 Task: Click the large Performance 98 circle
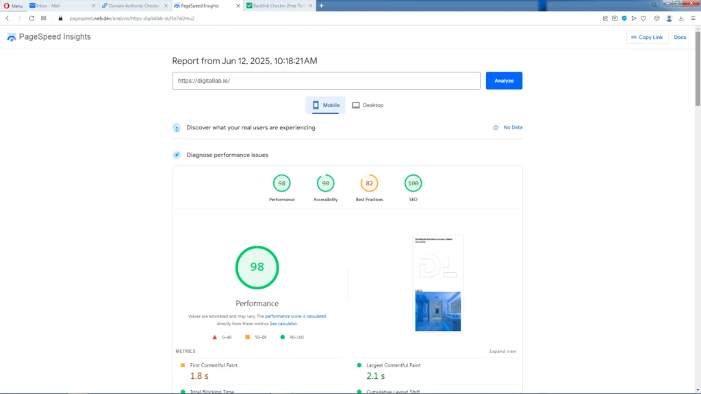(x=257, y=267)
